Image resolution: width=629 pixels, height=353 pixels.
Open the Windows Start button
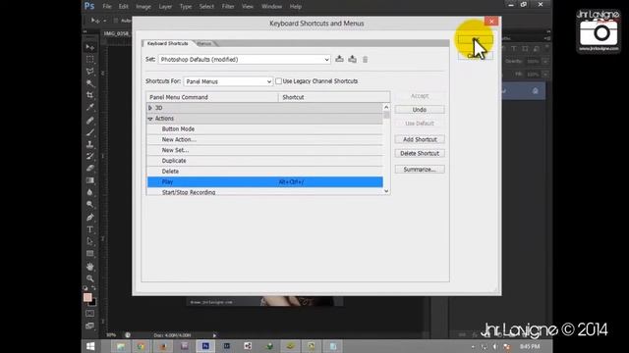pos(90,346)
